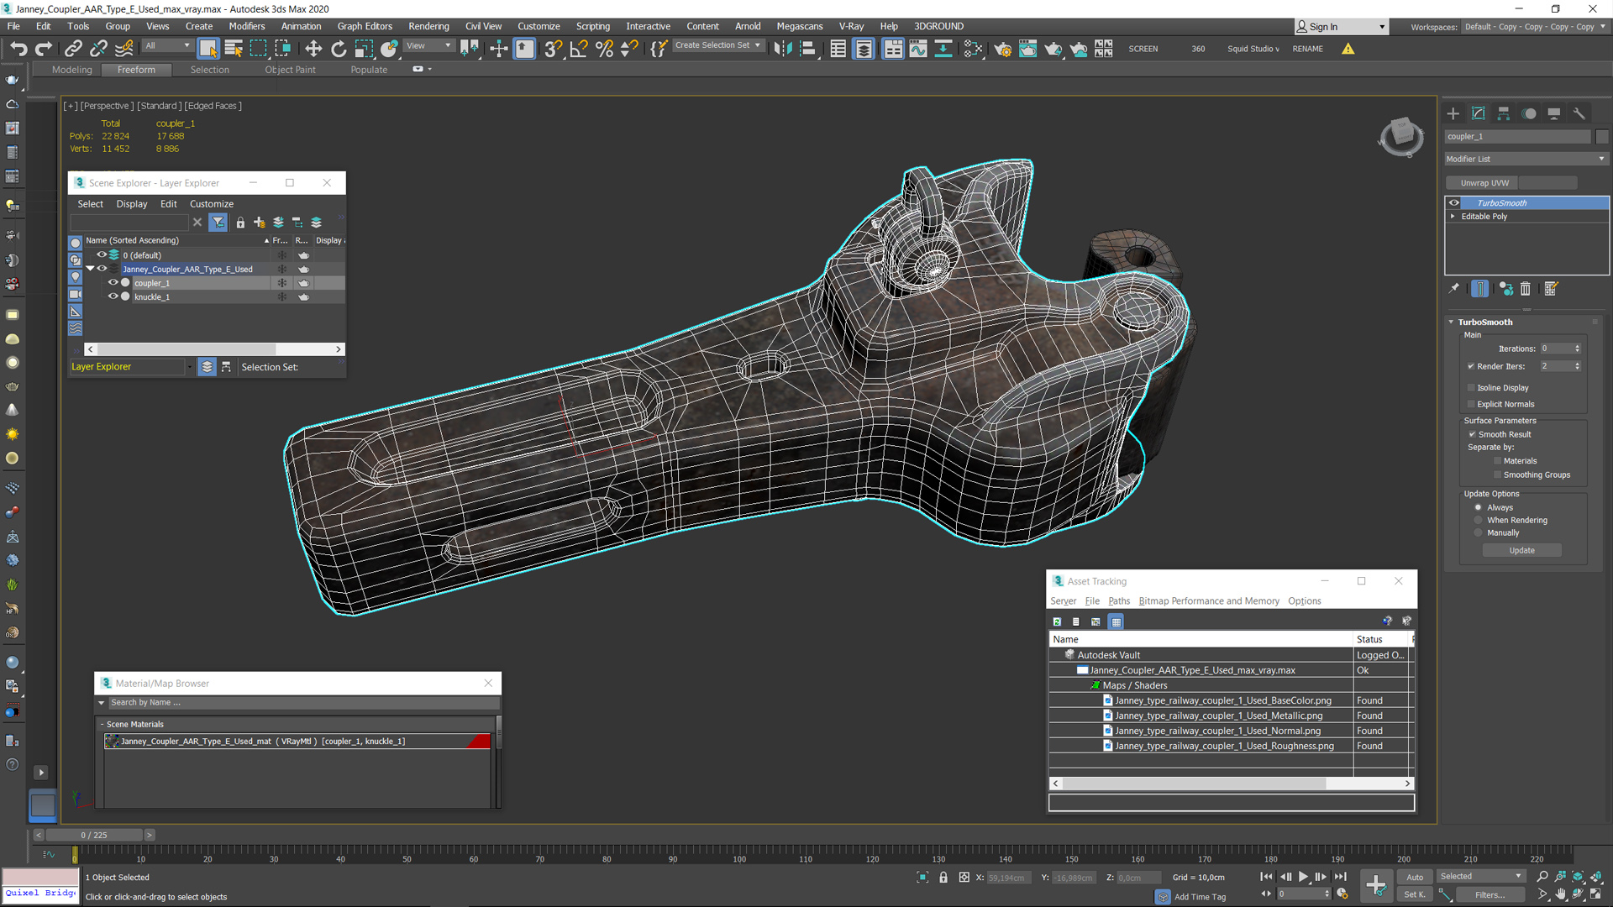Click the play animation button
This screenshot has width=1613, height=907.
[1303, 877]
